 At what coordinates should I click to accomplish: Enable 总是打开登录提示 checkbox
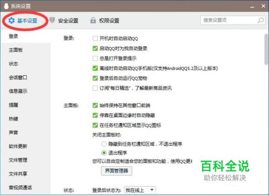pyautogui.click(x=95, y=58)
